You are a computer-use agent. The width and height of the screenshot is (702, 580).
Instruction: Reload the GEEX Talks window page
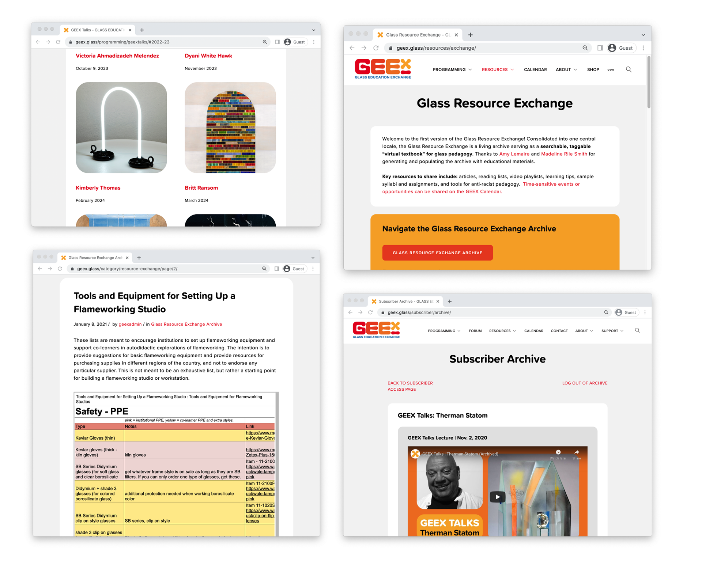pyautogui.click(x=58, y=42)
